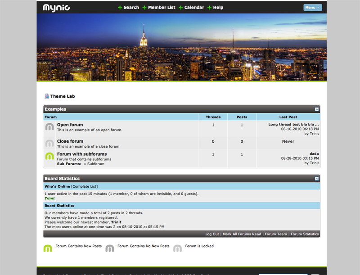The height and width of the screenshot is (275, 360).
Task: Collapse the Board Statistics section
Action: pos(316,179)
